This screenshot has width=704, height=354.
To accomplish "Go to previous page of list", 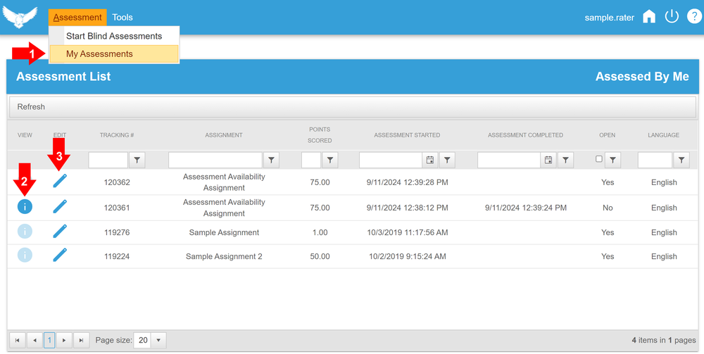I will 34,341.
